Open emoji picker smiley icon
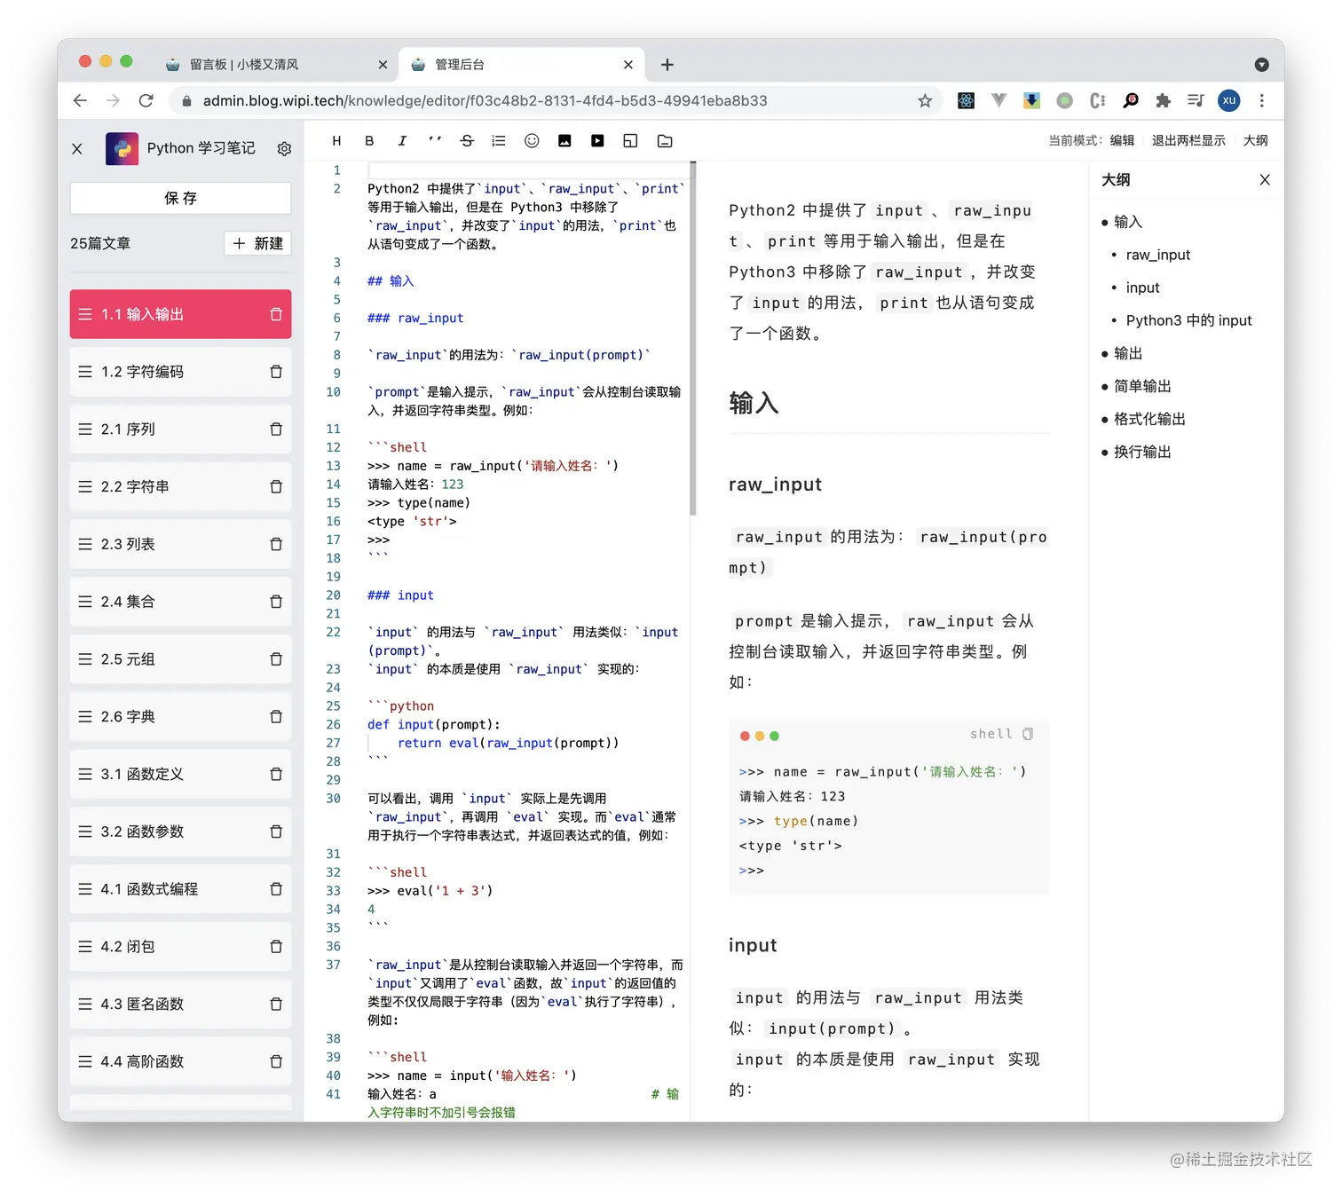The height and width of the screenshot is (1198, 1342). (x=532, y=141)
